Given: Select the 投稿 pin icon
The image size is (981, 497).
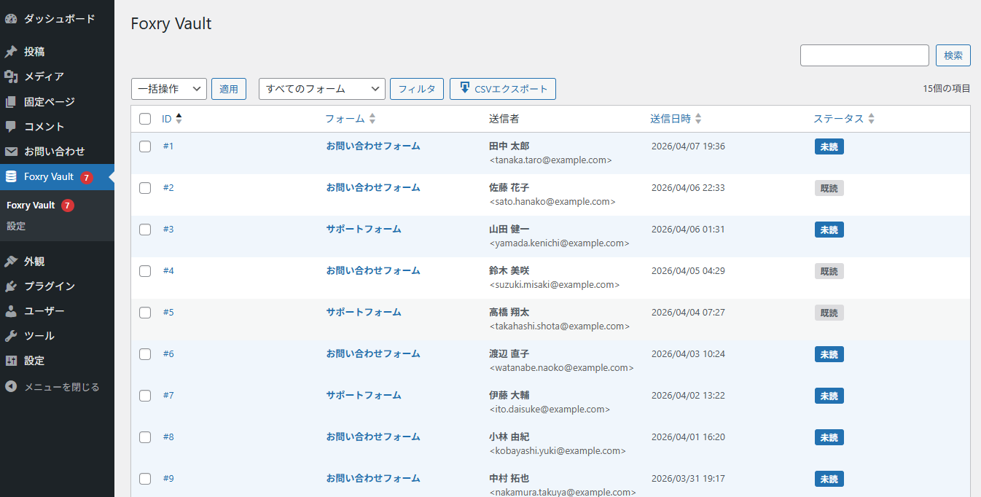Looking at the screenshot, I should [12, 51].
